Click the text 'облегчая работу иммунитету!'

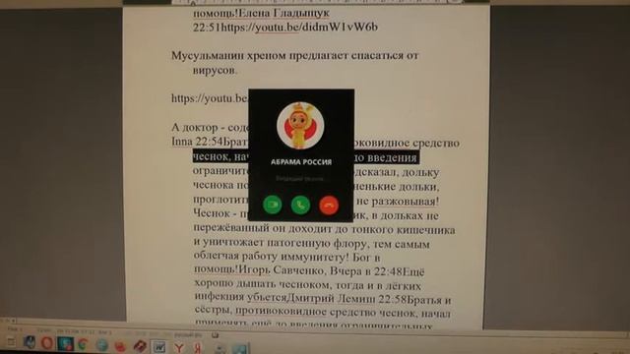[271, 257]
